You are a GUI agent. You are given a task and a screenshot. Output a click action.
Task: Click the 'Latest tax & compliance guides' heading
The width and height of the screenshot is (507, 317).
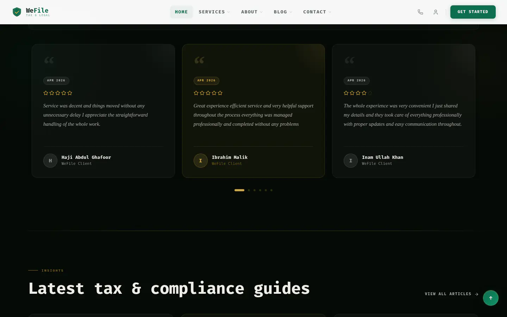pyautogui.click(x=169, y=289)
